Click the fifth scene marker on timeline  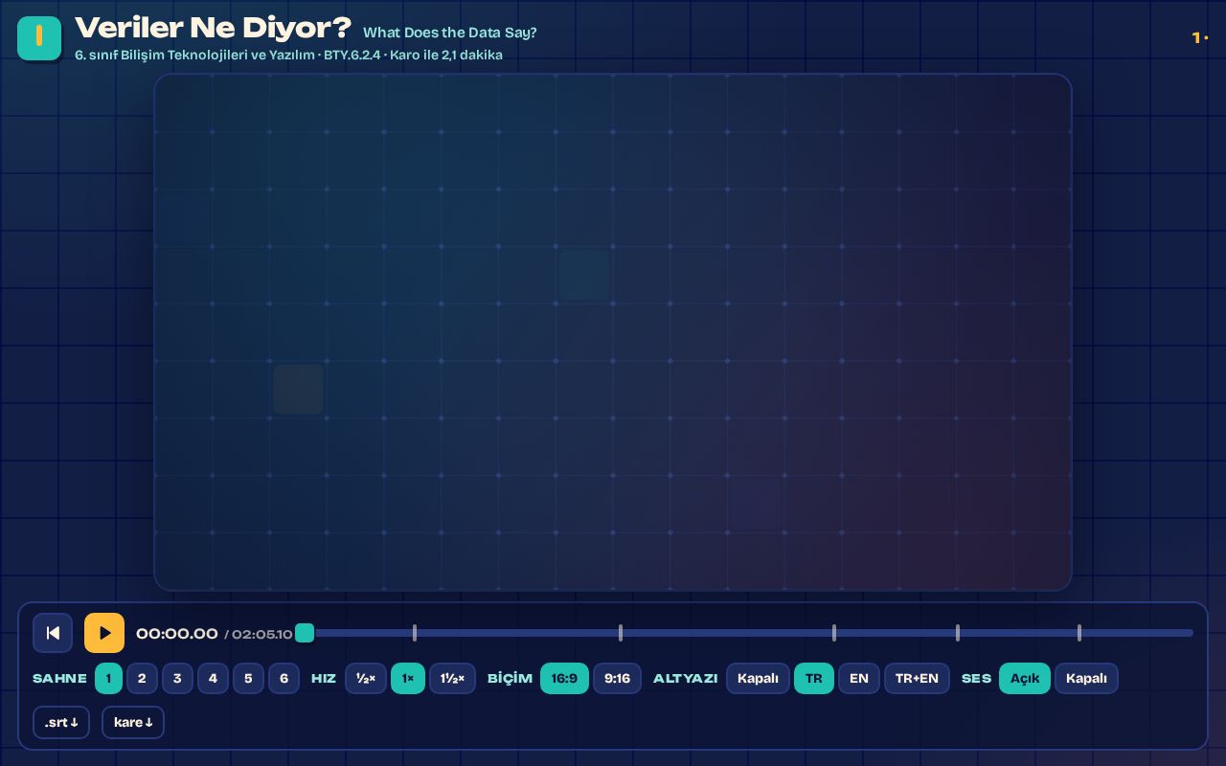coord(1079,633)
